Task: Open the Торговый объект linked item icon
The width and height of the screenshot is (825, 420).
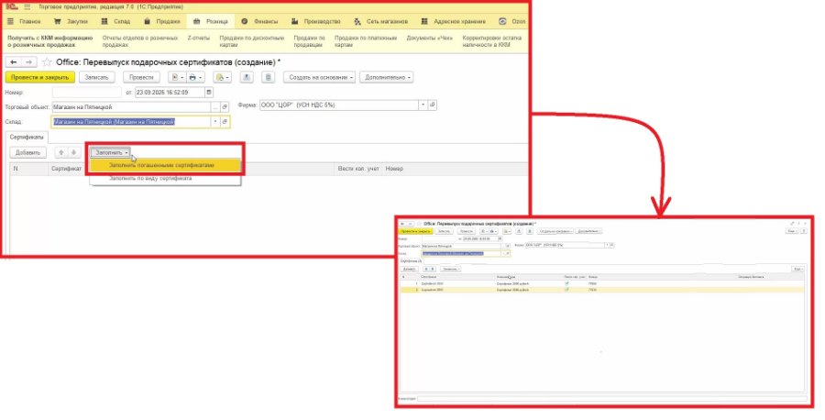Action: click(x=225, y=107)
